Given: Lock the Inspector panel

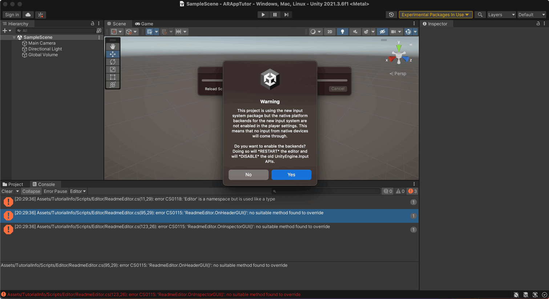Looking at the screenshot, I should point(538,24).
